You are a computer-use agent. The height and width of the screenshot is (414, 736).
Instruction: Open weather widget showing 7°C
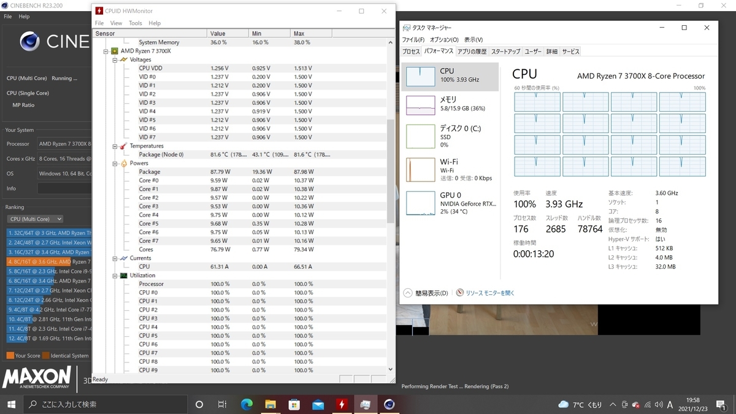point(580,405)
